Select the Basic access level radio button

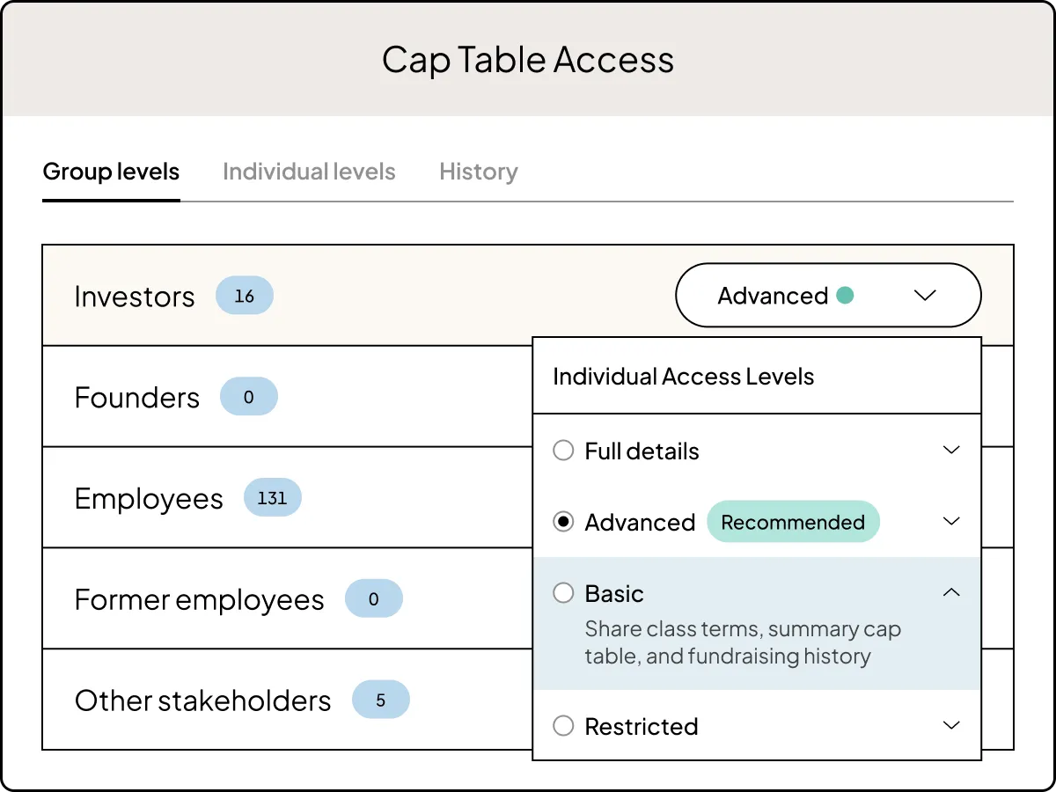563,593
